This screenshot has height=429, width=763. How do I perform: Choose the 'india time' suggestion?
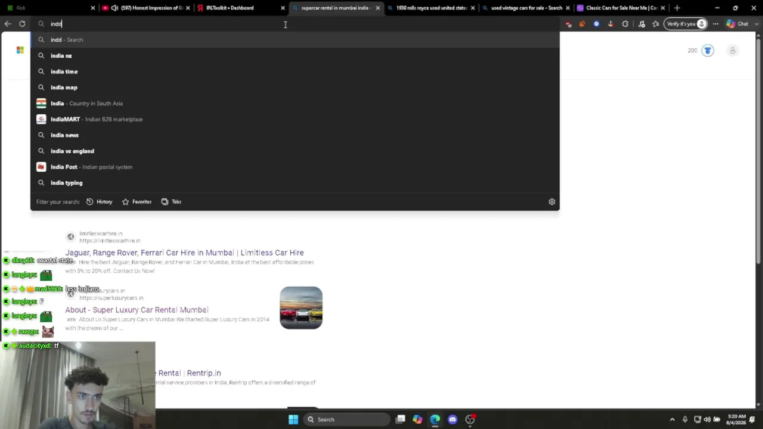click(x=295, y=71)
